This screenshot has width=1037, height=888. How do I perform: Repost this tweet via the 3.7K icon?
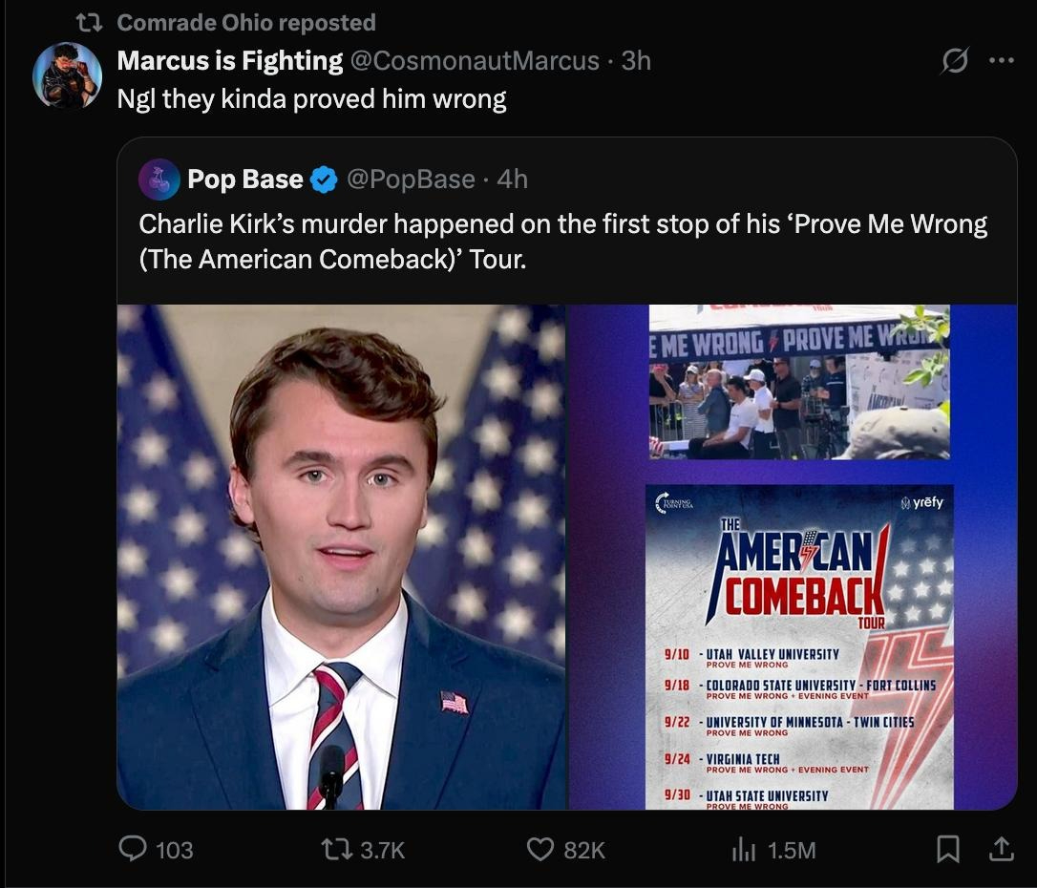coord(339,849)
